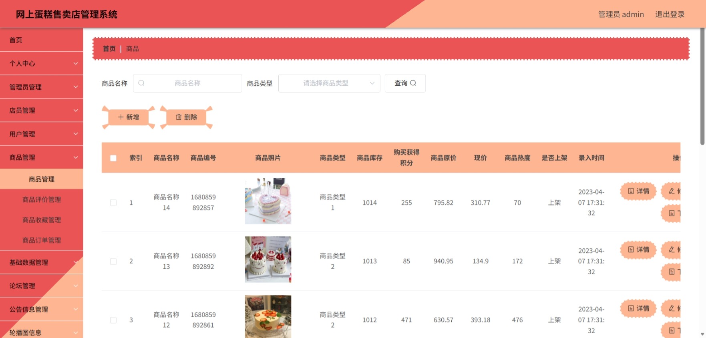Check the checkbox for row index 3
Screen dimensions: 706x338
[113, 320]
